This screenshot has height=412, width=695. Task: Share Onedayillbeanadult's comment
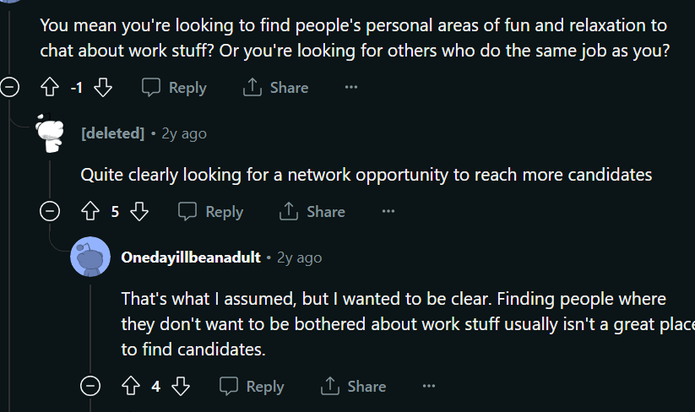point(353,386)
